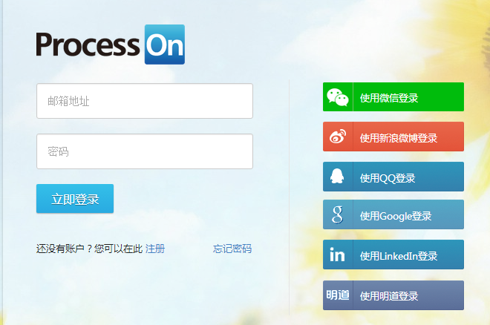Focus the 邮箱地址 email input field
Viewport: 490px width, 325px height.
tap(145, 101)
